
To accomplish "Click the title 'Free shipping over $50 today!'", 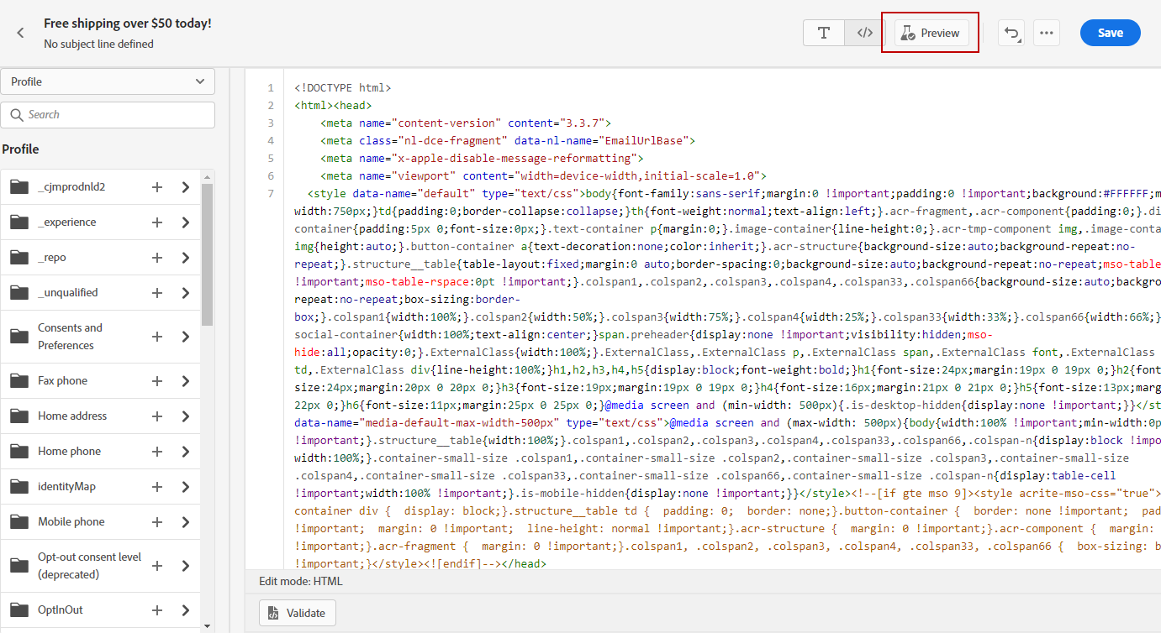I will (128, 24).
